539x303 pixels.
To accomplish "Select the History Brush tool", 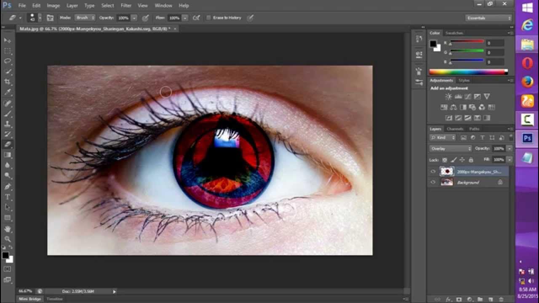I will click(8, 134).
